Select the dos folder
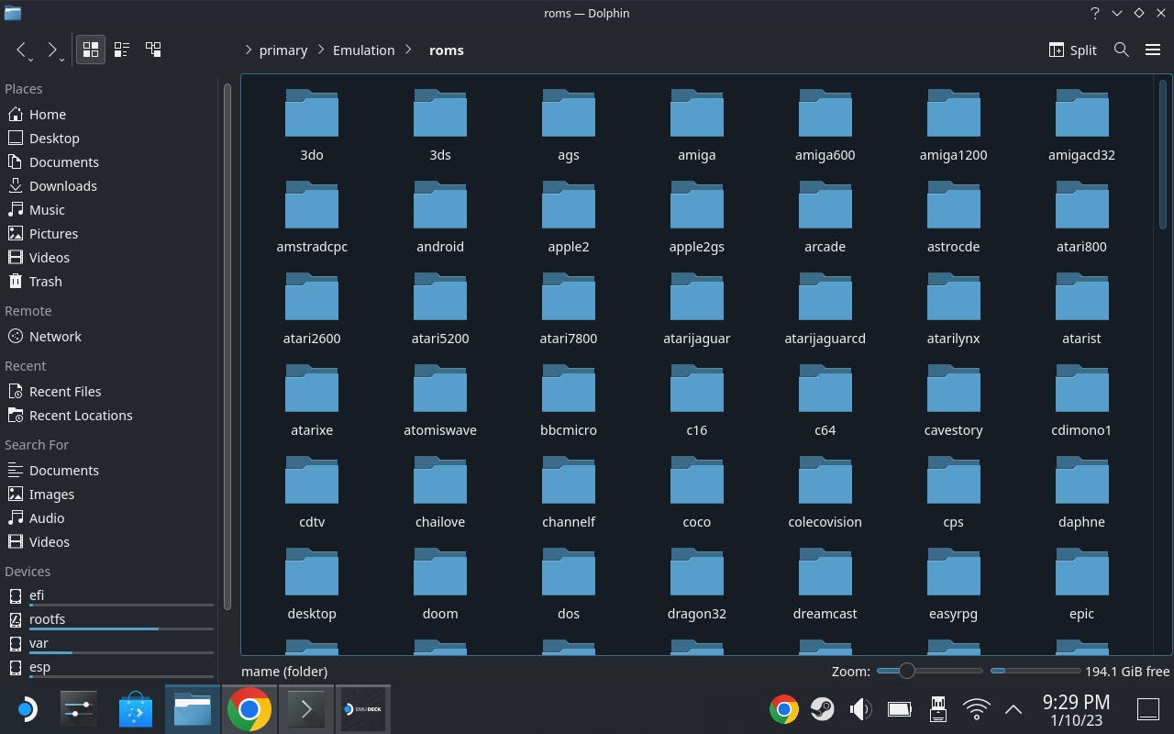1174x734 pixels. click(x=569, y=584)
